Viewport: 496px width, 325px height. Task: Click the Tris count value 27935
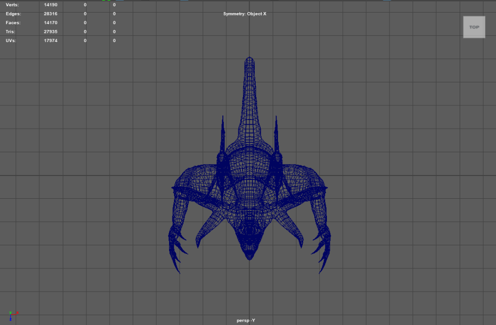click(50, 32)
